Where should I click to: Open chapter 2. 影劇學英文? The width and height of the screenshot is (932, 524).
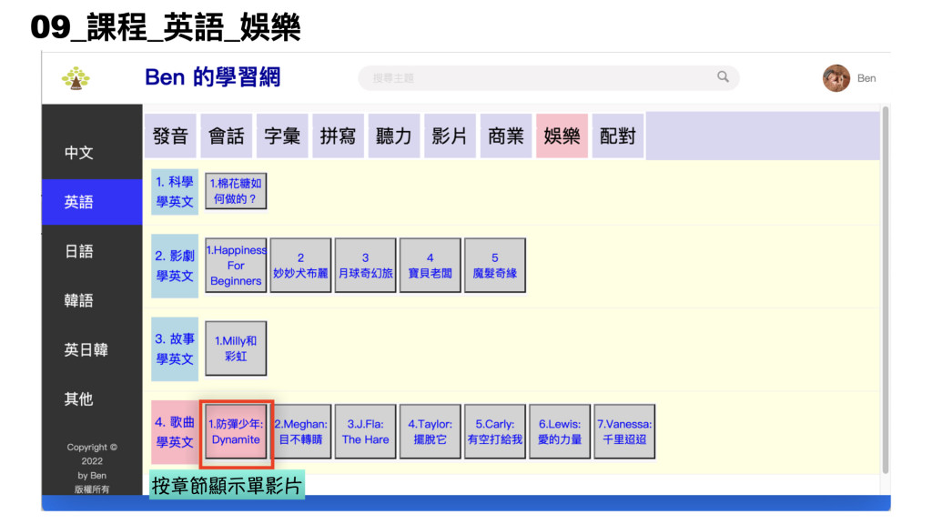pos(175,266)
